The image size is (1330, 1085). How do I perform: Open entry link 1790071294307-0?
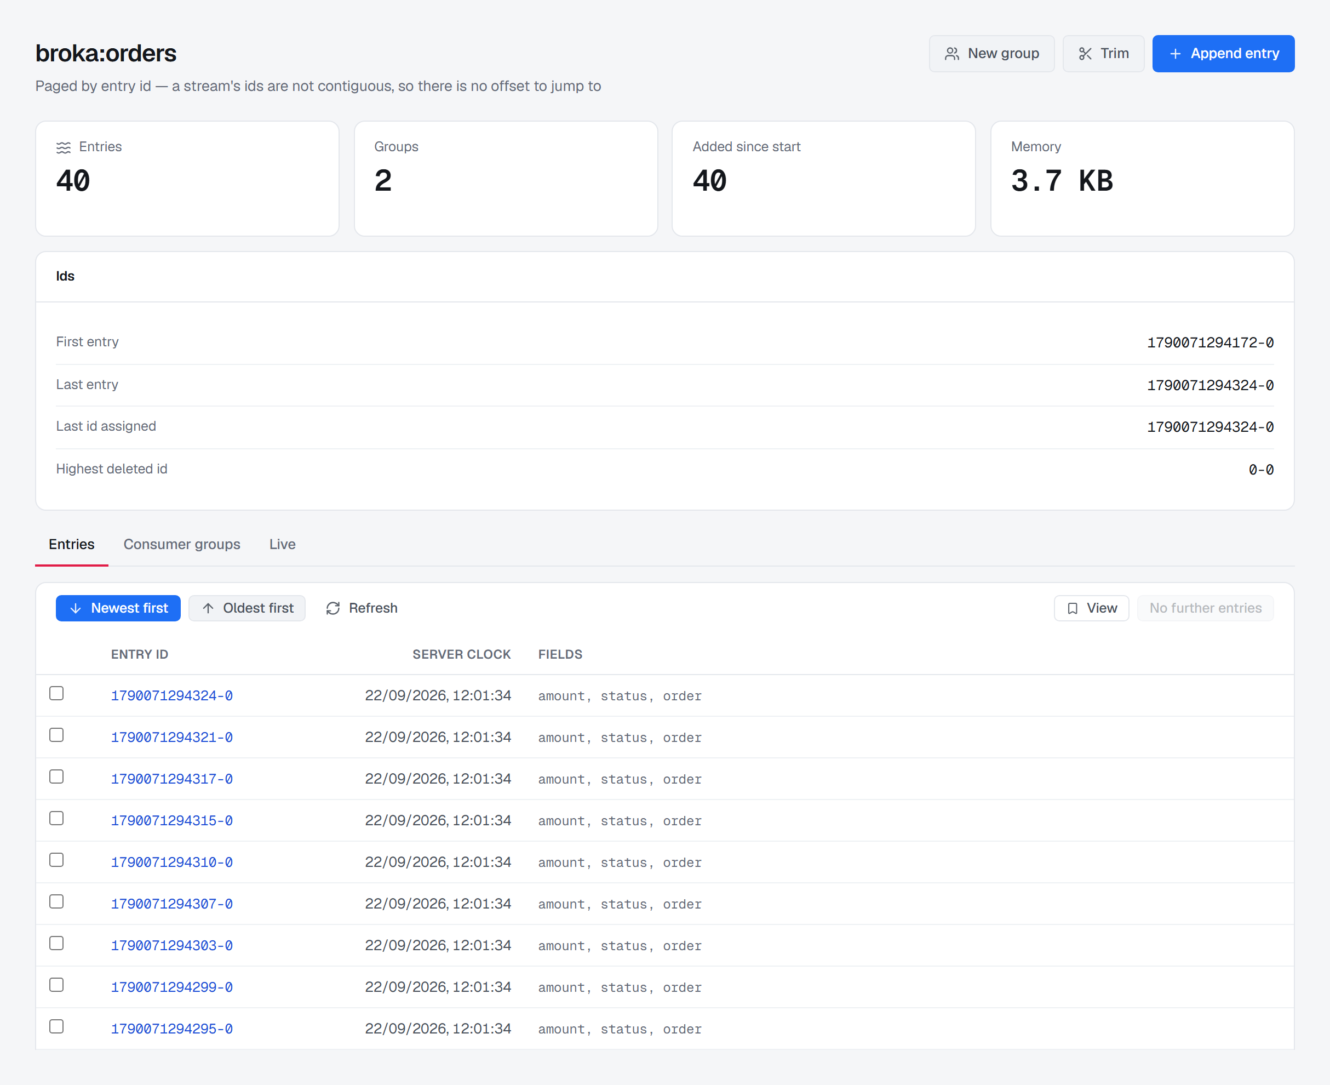click(172, 904)
